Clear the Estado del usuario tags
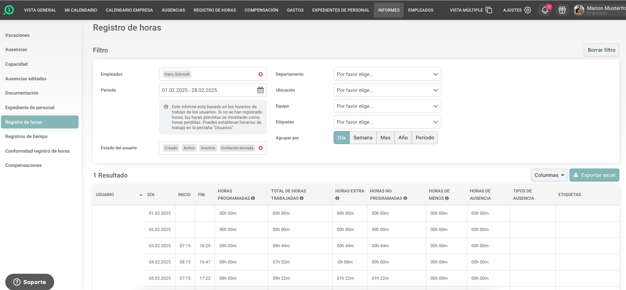626x290 pixels. 261,148
